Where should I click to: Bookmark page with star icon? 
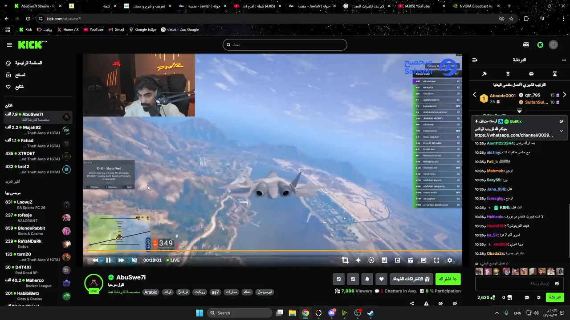511,19
